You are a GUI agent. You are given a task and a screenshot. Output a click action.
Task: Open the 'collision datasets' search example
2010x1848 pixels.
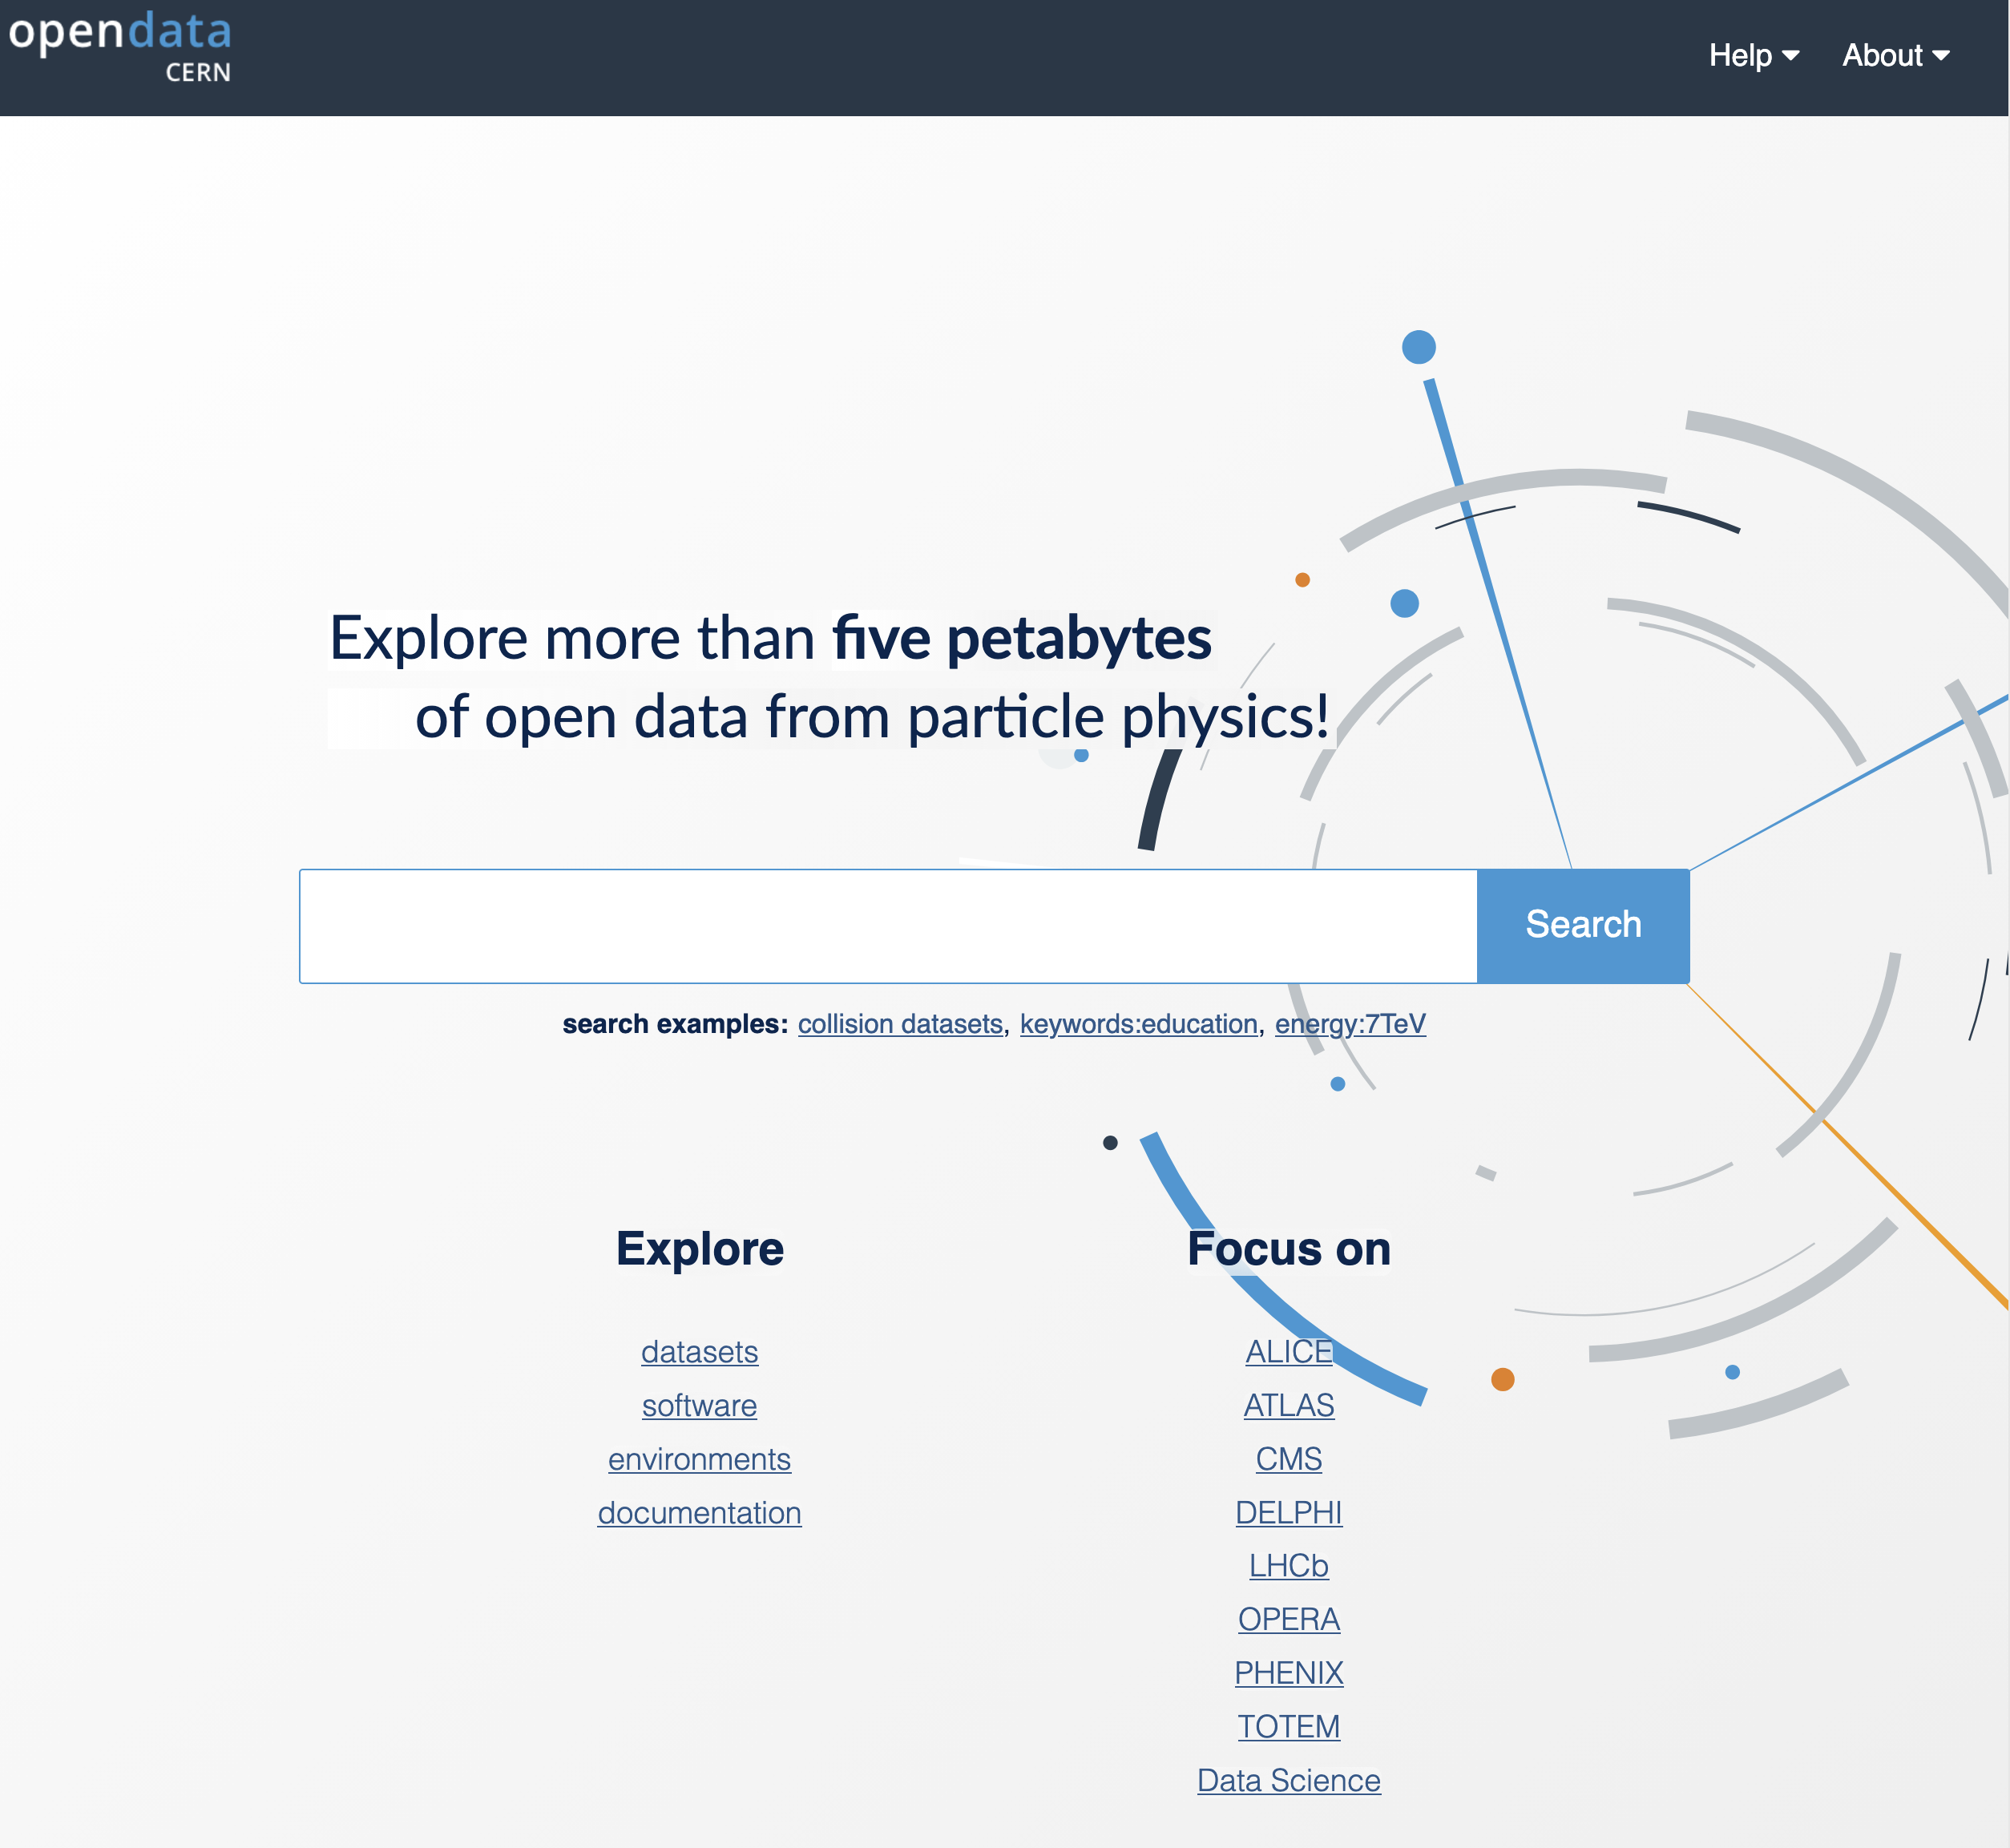[899, 1023]
